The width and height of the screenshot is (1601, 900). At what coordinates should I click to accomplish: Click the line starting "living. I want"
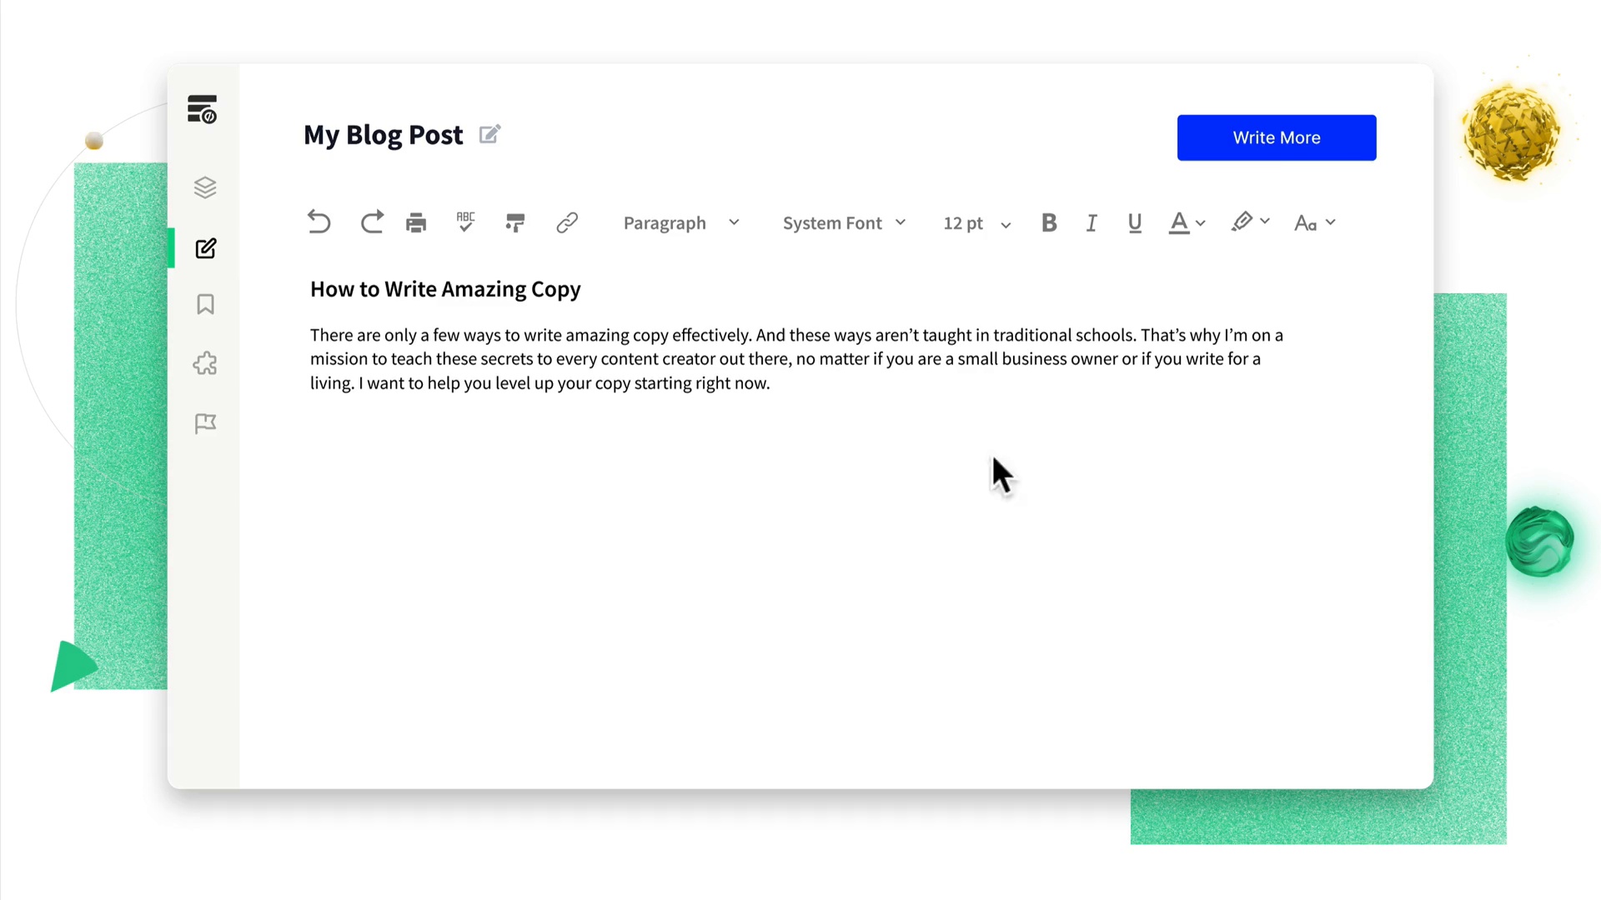[540, 383]
